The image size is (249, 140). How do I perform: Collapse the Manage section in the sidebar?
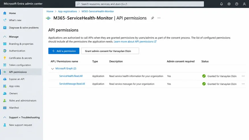(5, 37)
